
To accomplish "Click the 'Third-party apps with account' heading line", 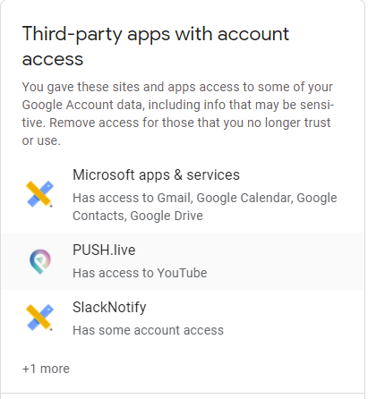I will tap(156, 35).
